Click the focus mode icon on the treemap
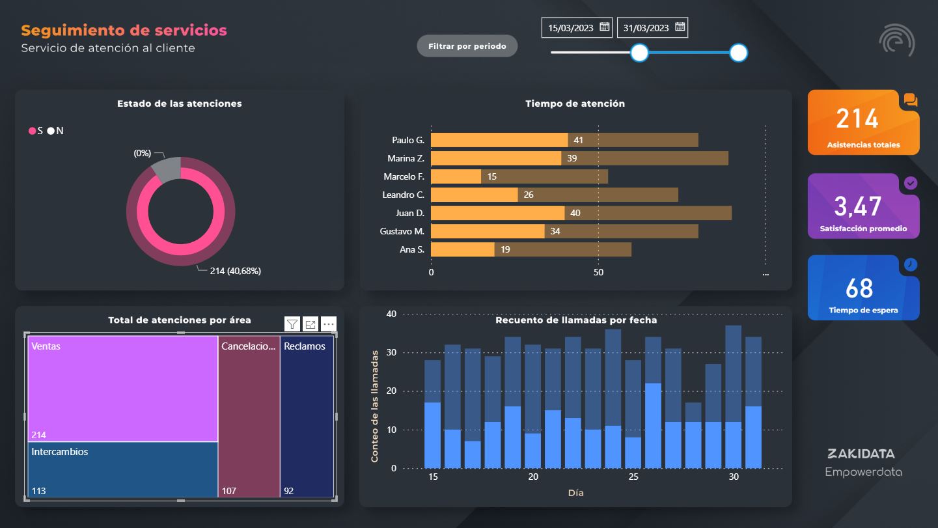The image size is (938, 528). point(310,324)
